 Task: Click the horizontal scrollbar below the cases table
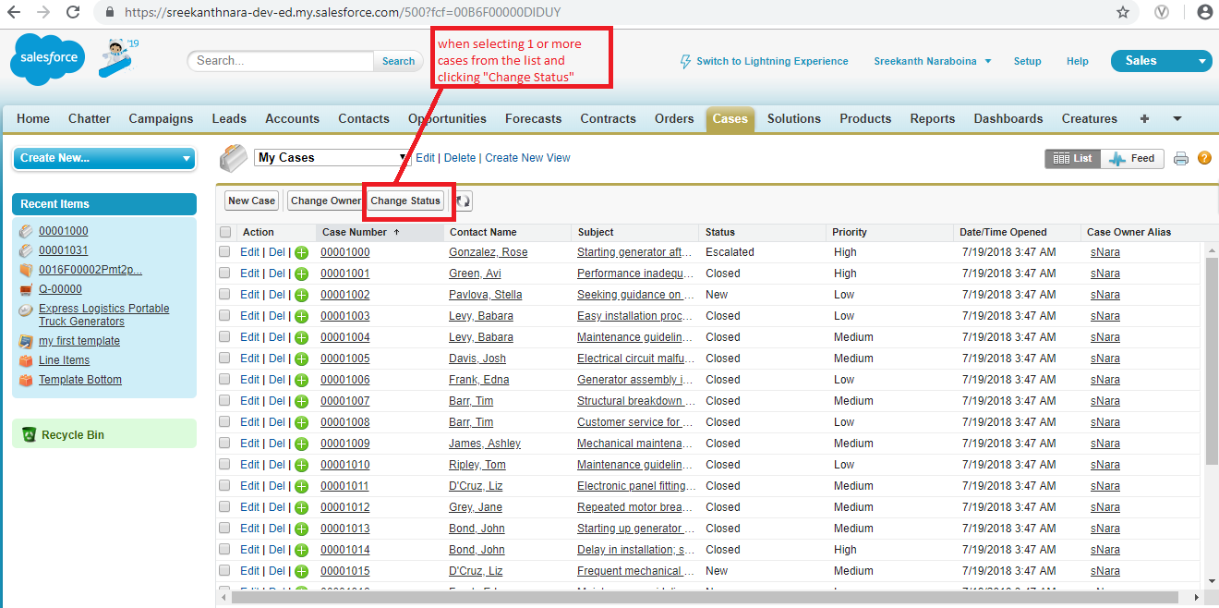705,597
